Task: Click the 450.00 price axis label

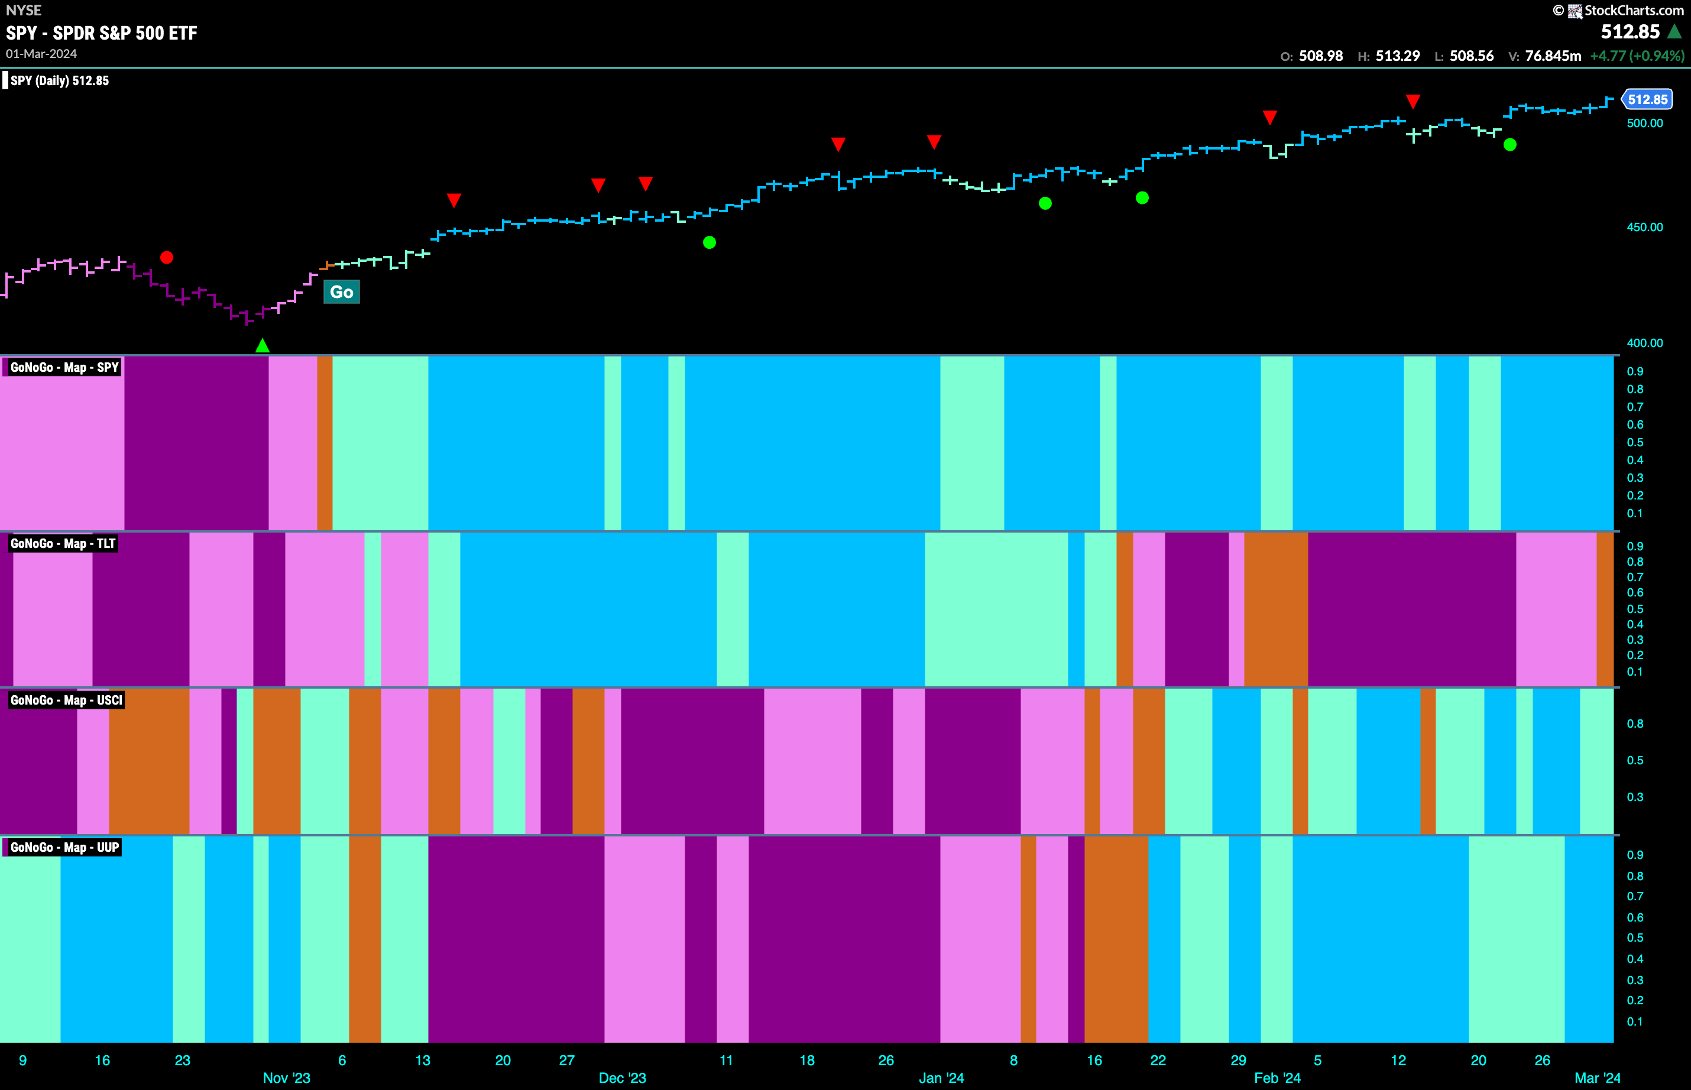Action: [1645, 227]
